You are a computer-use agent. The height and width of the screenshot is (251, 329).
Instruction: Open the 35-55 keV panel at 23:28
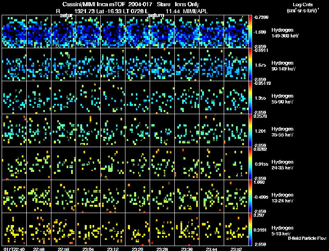pos(162,130)
